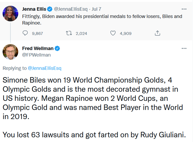Open the three-dot menu on Fred Wellman's tweet
Image resolution: width=193 pixels, height=142 pixels.
coord(184,48)
